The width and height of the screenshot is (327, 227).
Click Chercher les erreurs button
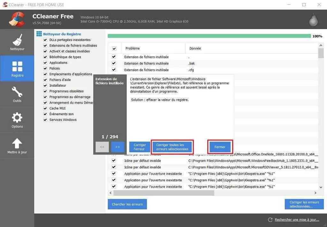[127, 204]
